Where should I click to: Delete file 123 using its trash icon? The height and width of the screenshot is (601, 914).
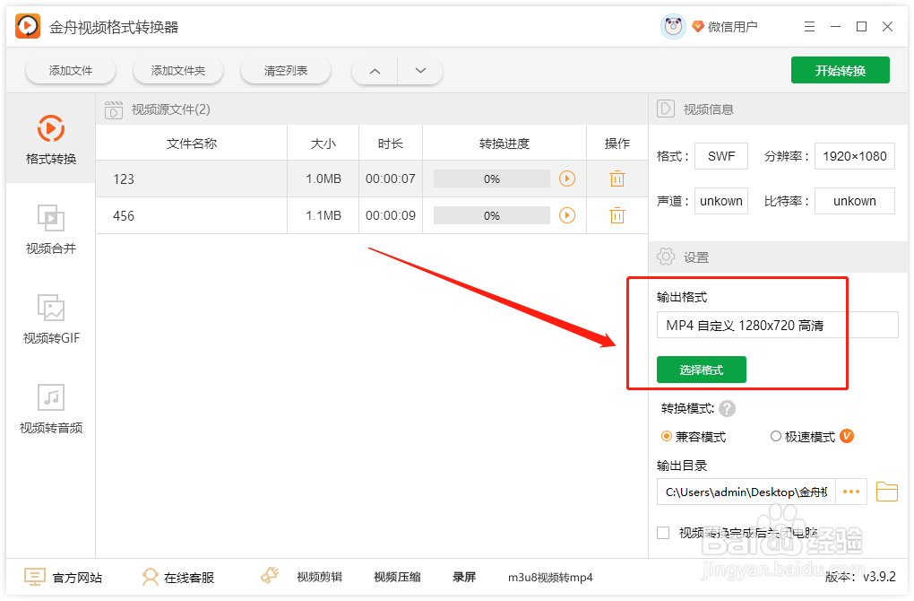[617, 179]
